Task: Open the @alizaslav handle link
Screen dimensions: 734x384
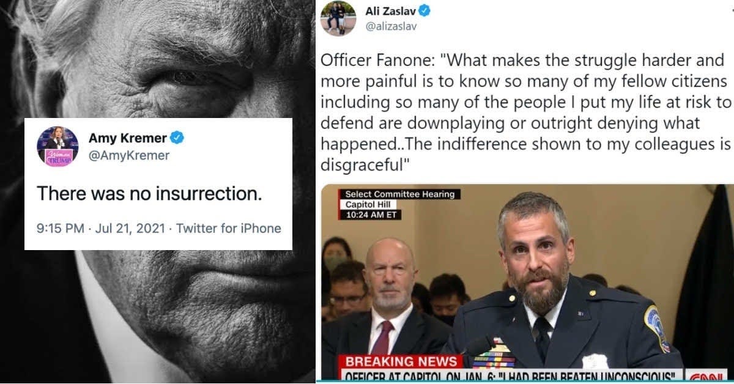Action: pos(391,26)
